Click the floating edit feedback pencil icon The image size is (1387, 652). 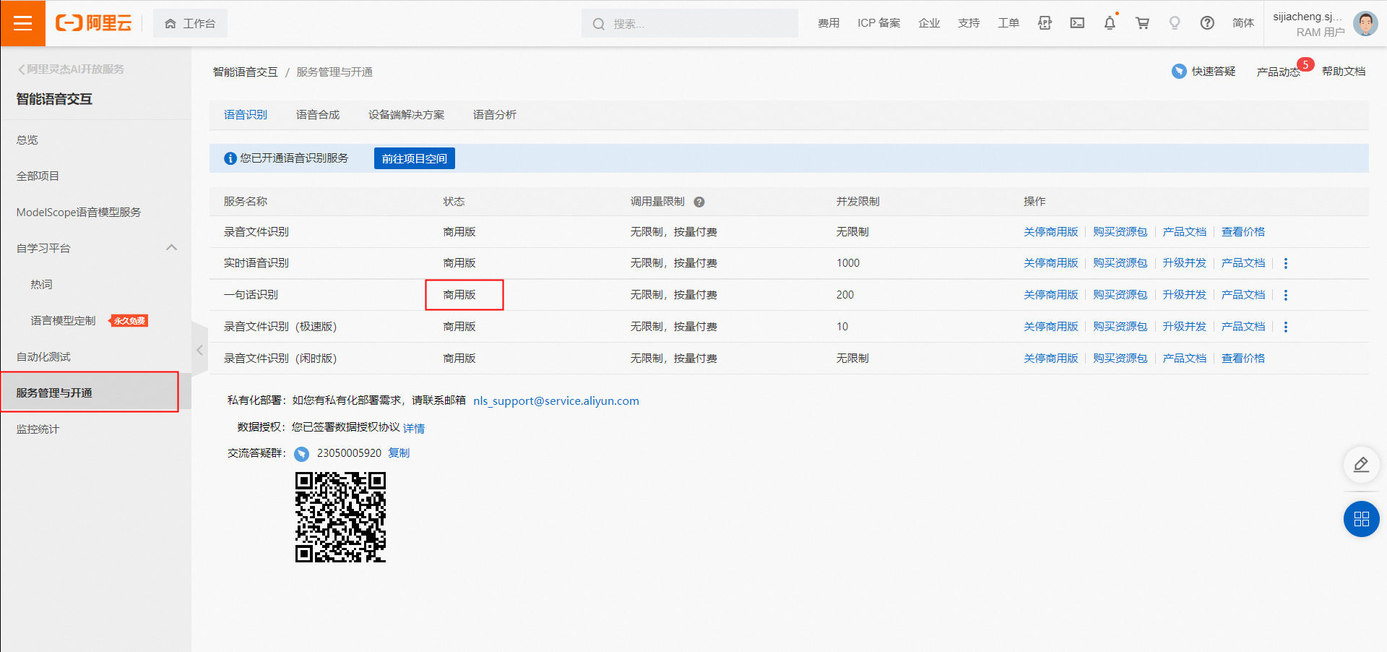point(1361,465)
